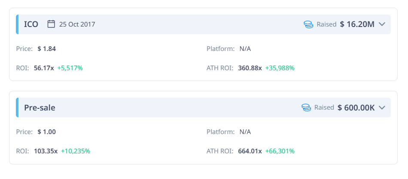This screenshot has width=408, height=179.
Task: Click the 25 Oct 2017 date text
Action: [77, 24]
